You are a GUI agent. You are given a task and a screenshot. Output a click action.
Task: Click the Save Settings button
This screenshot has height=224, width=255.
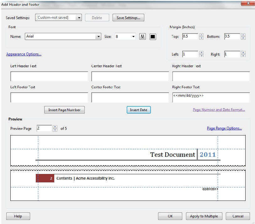(x=128, y=18)
